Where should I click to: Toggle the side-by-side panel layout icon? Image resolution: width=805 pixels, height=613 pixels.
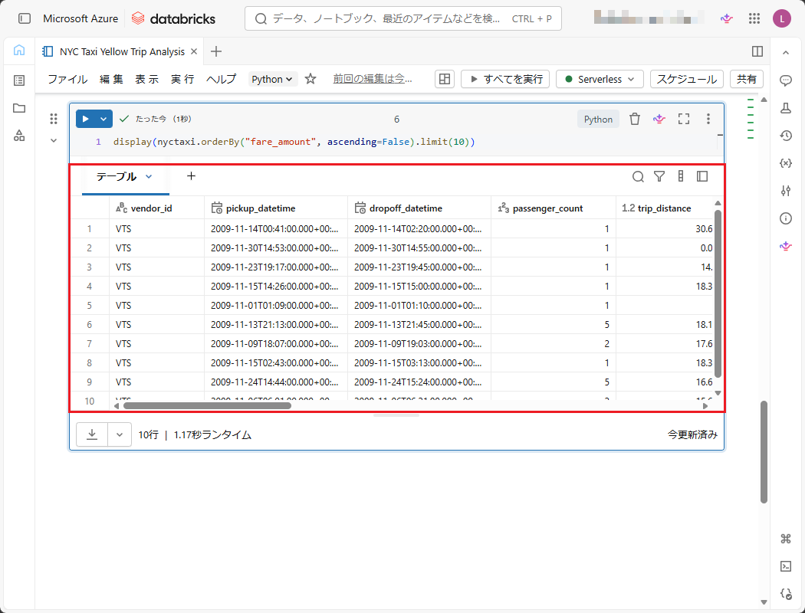757,51
